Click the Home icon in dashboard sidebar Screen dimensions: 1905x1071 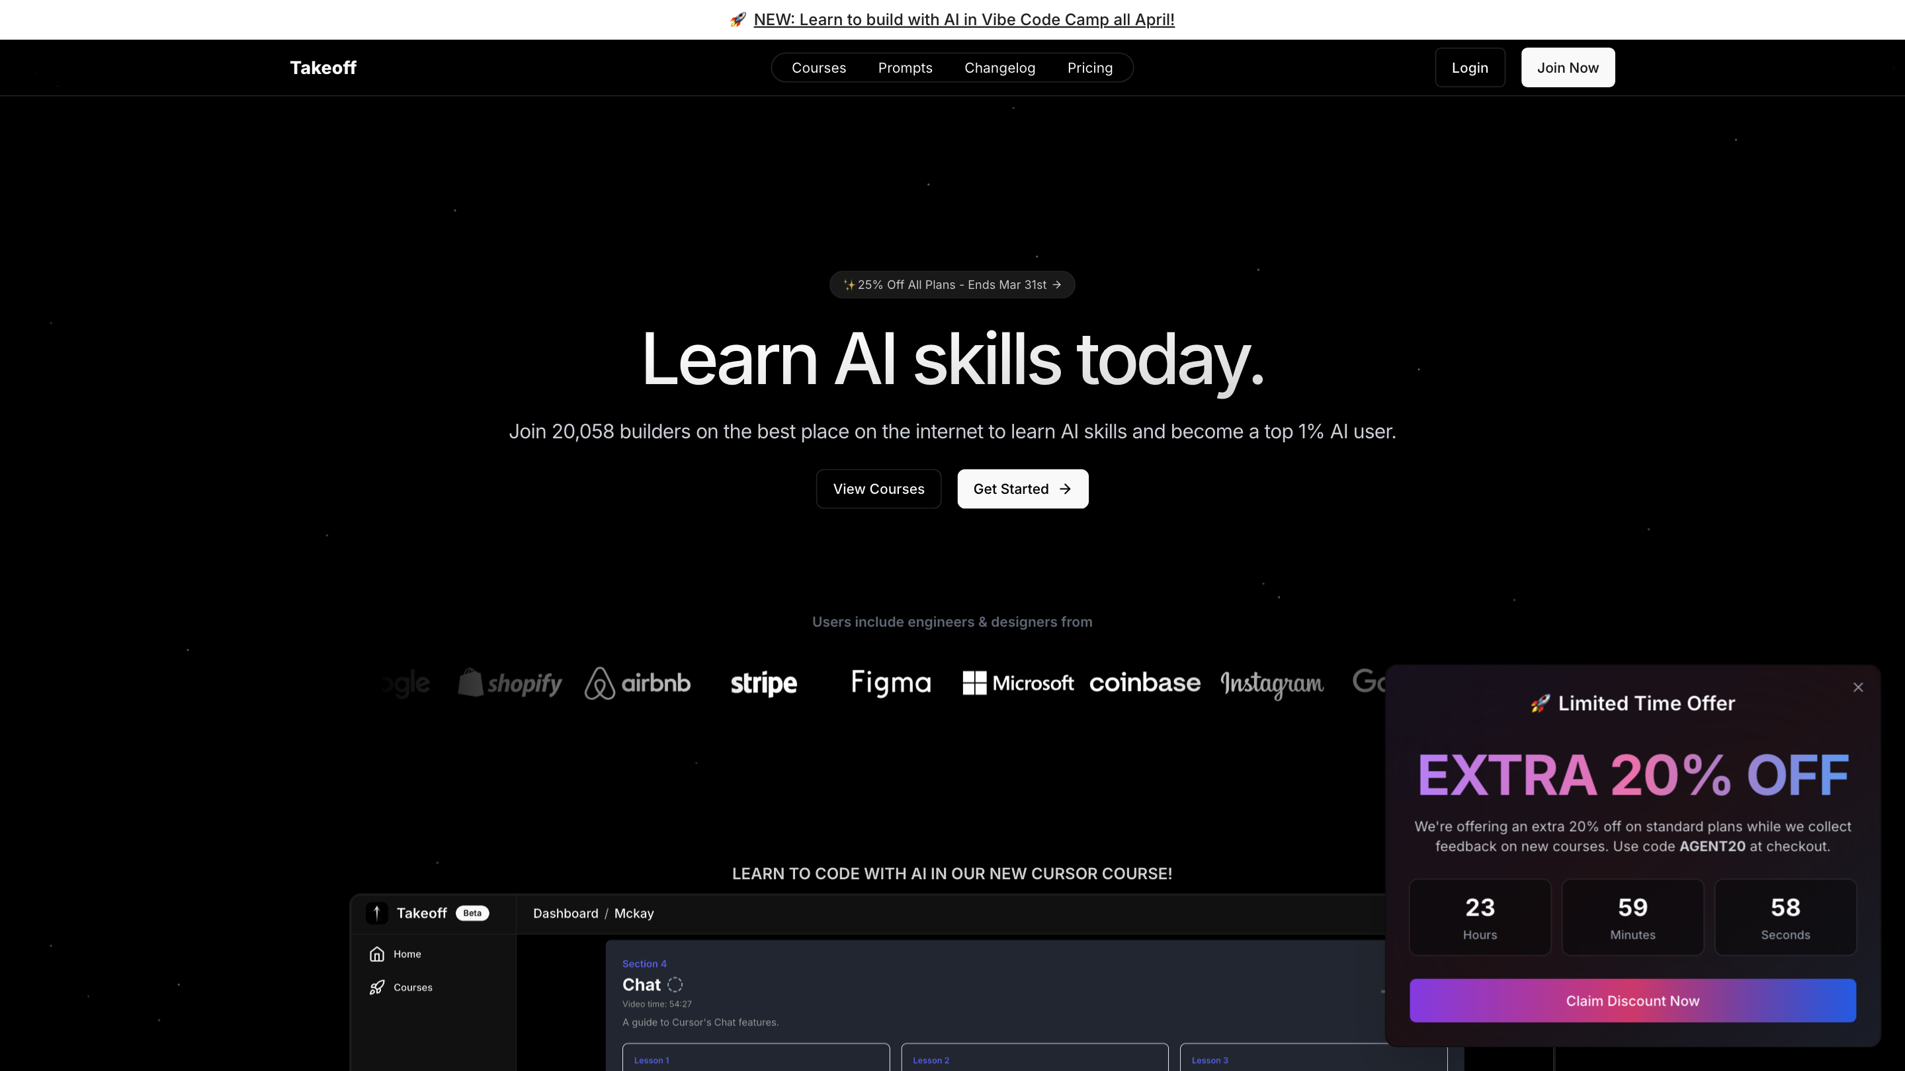[x=376, y=953]
